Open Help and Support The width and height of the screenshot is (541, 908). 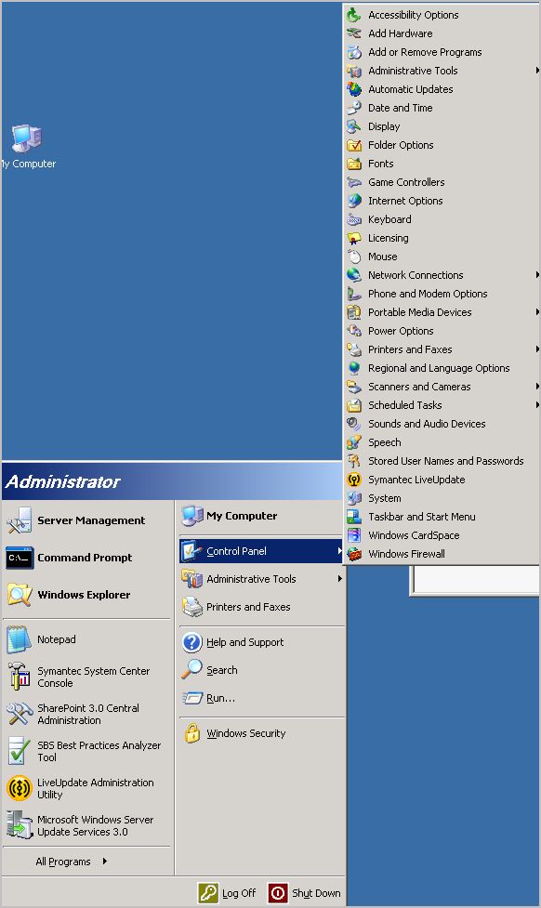(x=261, y=642)
